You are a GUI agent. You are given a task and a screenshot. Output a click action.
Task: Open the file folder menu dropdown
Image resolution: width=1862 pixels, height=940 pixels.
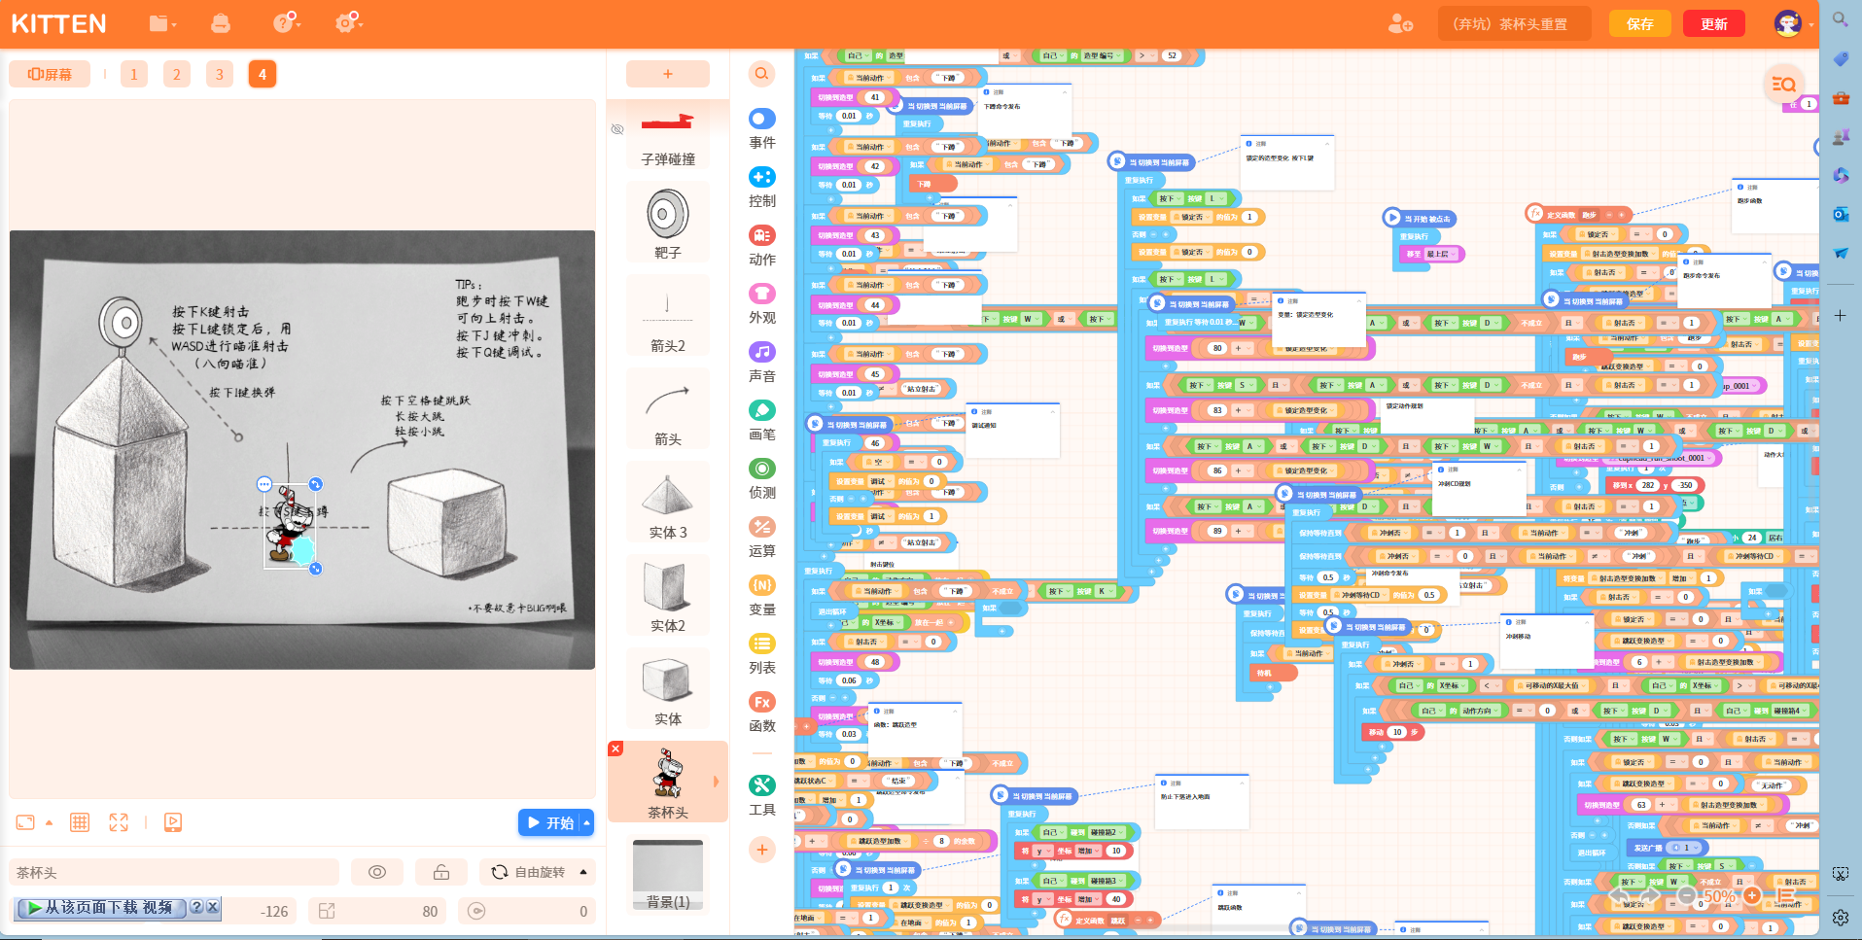[x=161, y=22]
